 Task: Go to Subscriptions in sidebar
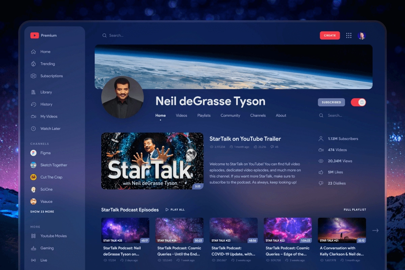coord(51,76)
